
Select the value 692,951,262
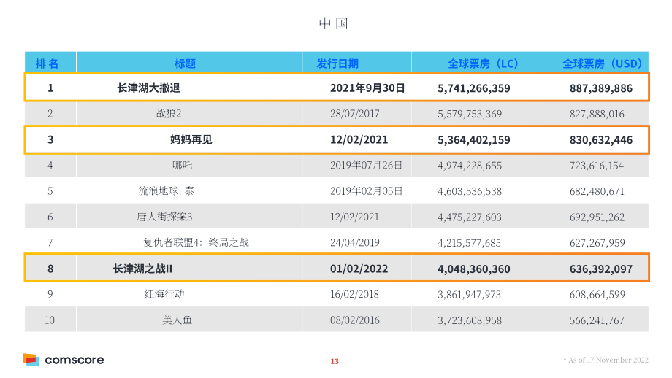click(597, 217)
